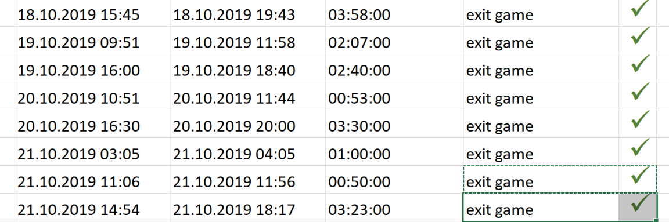Select end time cell 19.10.2019 11:58
669x222 pixels.
[x=247, y=41]
